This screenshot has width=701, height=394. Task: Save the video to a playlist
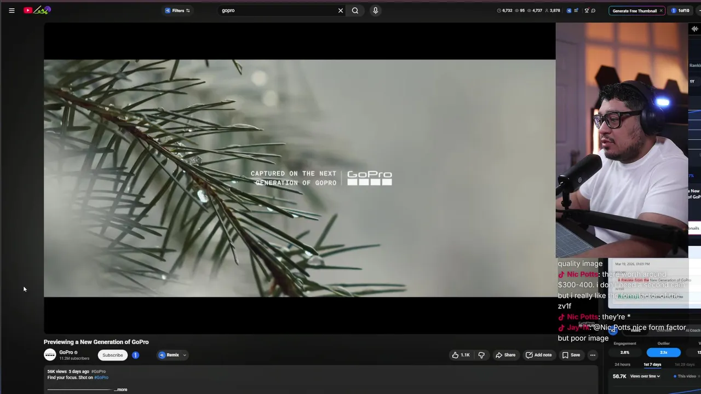[571, 355]
